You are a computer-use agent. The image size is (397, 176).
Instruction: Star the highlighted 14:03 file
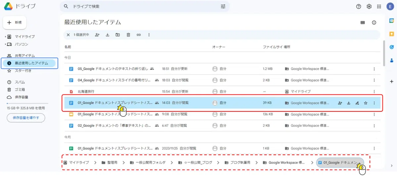[x=366, y=103]
